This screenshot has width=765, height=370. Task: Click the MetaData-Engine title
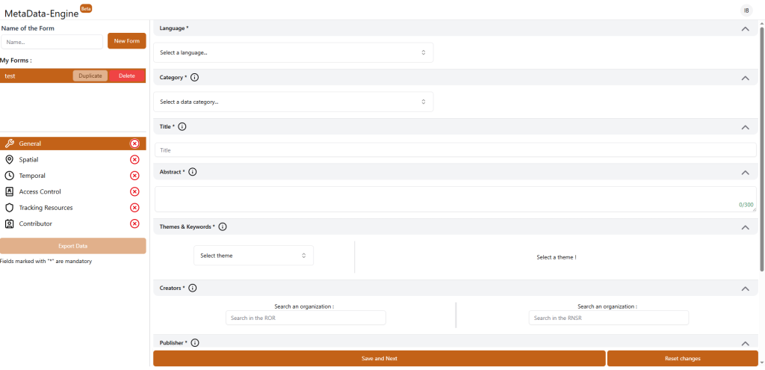(42, 13)
